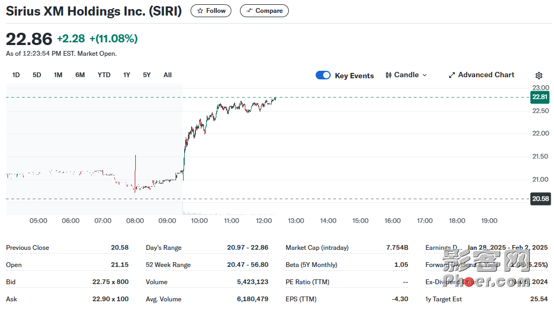The image size is (554, 311).
Task: Click the Market Cap value 7.754B
Action: [397, 248]
